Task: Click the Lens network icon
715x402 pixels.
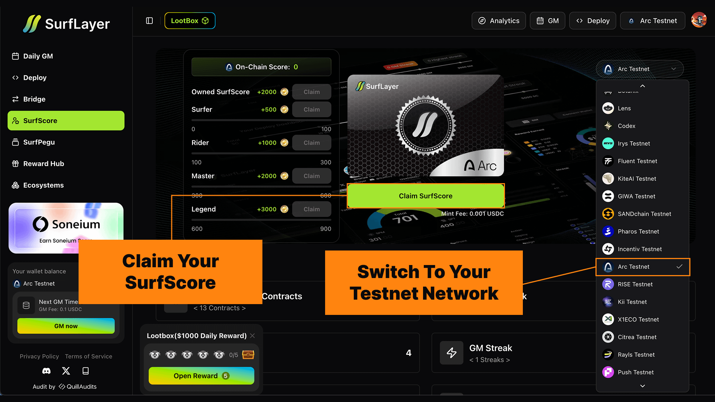Action: 608,108
